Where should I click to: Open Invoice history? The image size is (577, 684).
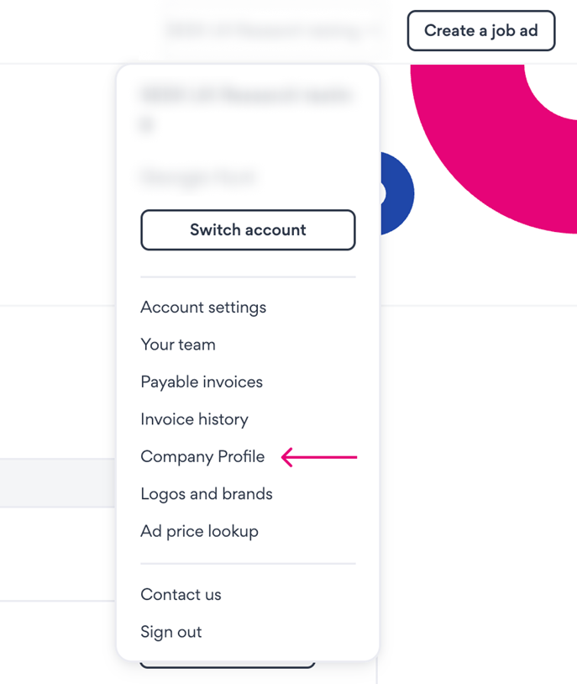(x=194, y=419)
